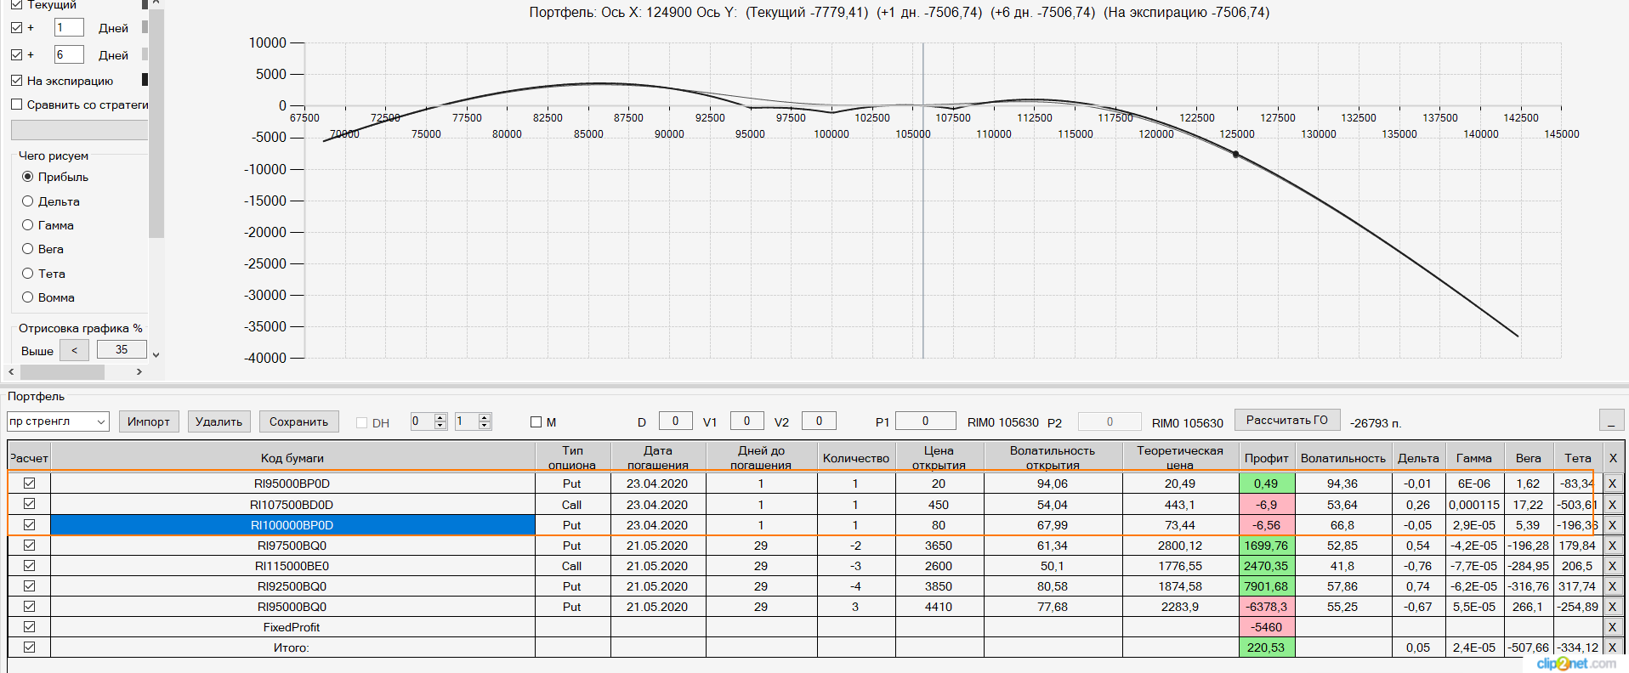Click the P1 input field

pos(926,421)
